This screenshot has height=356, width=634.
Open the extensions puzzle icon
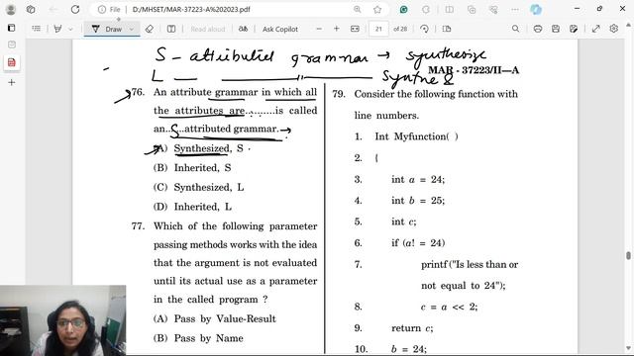point(426,9)
